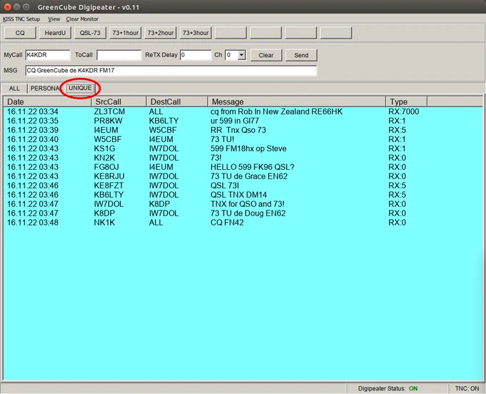Click the 'ur 599 in GI77' message
Image resolution: width=486 pixels, height=394 pixels.
coord(234,121)
